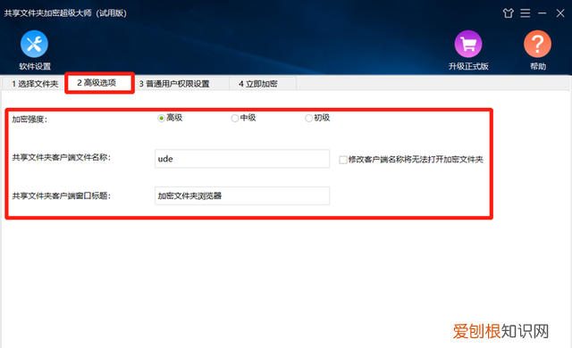This screenshot has width=572, height=348.
Task: Click the client file name field containing ude
Action: pos(242,159)
